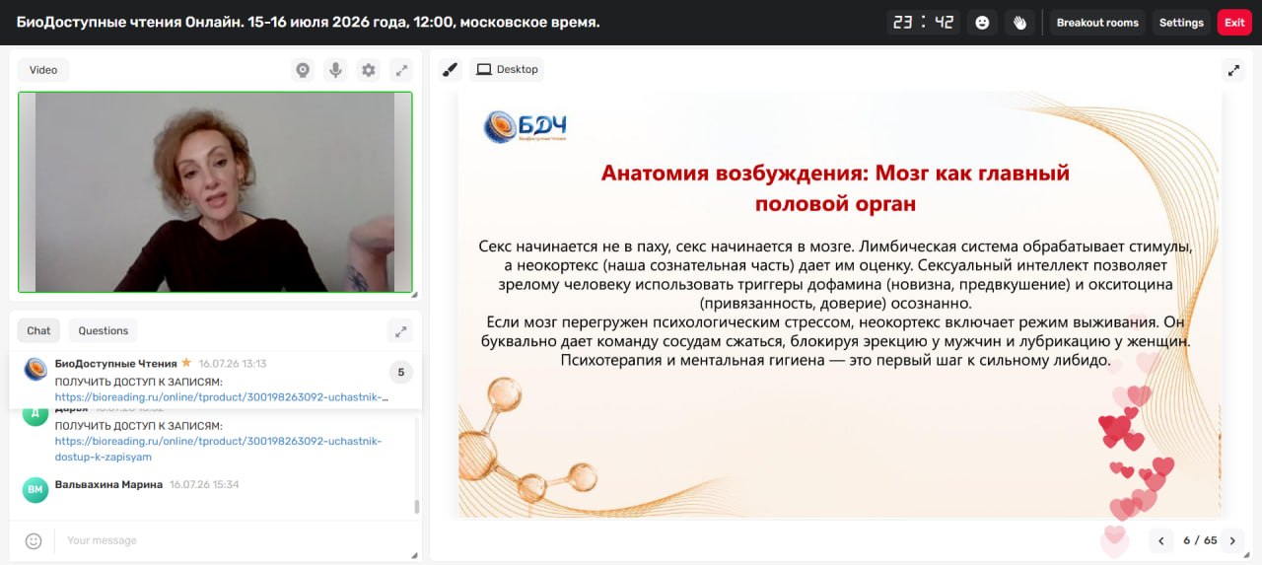Click timestamp 16.07.26 15:34

coord(204,485)
